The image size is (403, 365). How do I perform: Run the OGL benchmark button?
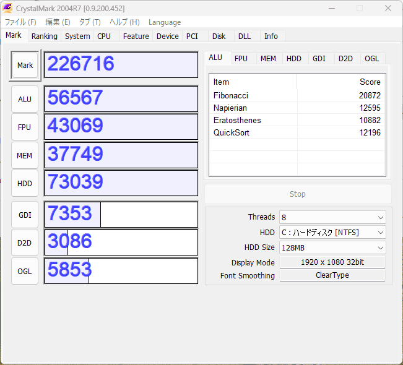pyautogui.click(x=25, y=271)
